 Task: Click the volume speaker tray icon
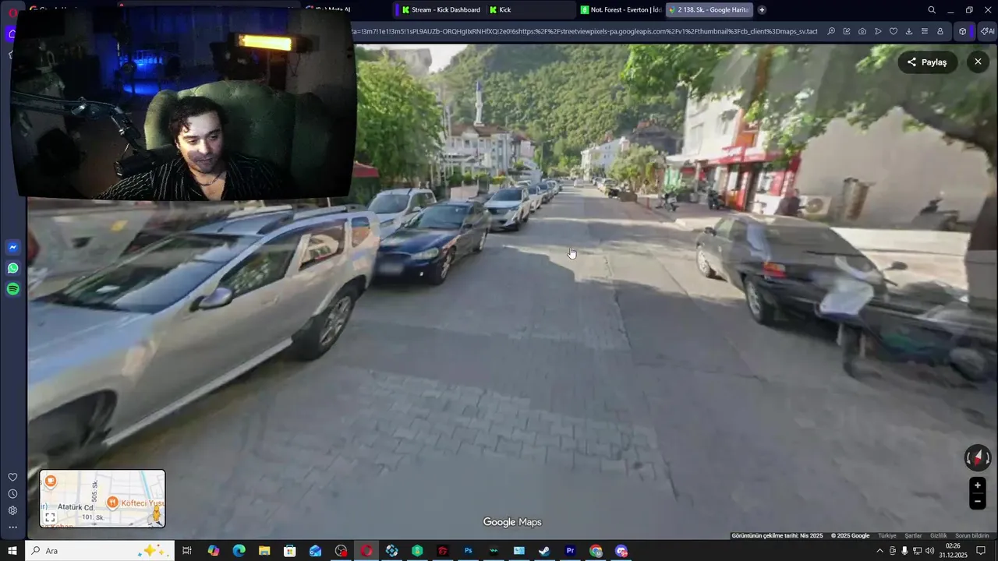point(929,551)
